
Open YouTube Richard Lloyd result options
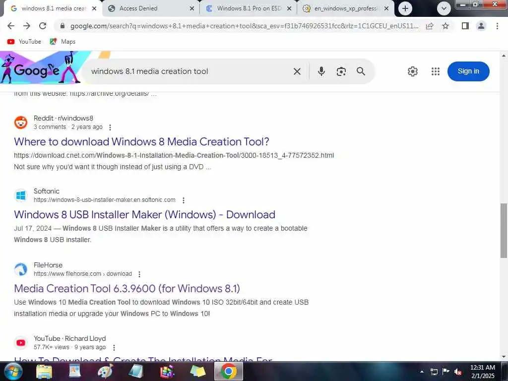click(114, 348)
